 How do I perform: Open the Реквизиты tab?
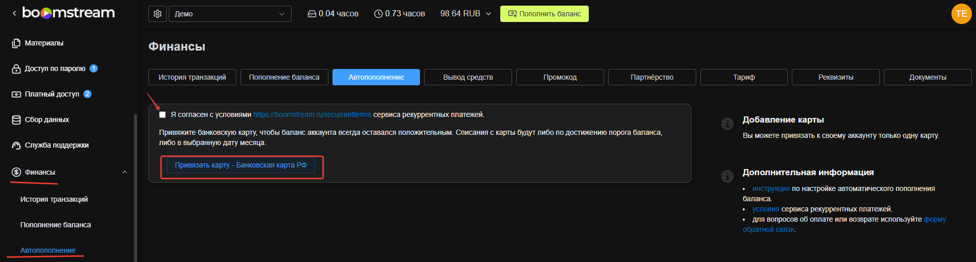836,77
